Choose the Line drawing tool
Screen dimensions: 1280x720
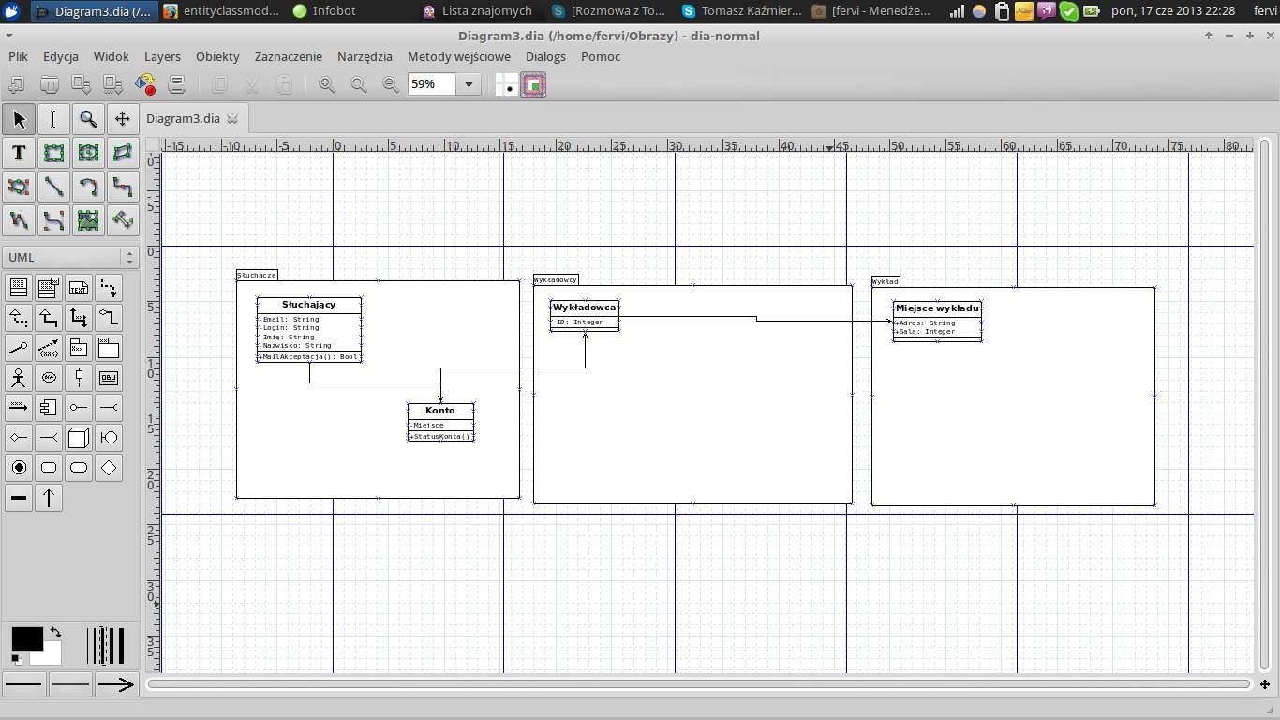tap(53, 187)
